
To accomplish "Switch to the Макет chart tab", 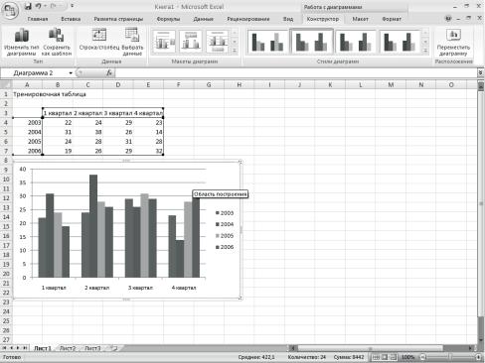I will tap(360, 19).
